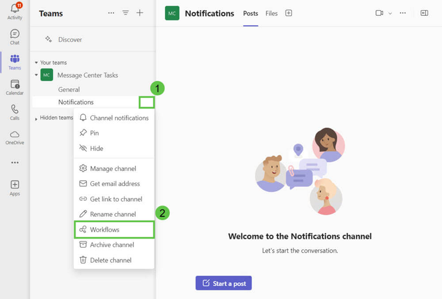Select Rename channel

(114, 214)
